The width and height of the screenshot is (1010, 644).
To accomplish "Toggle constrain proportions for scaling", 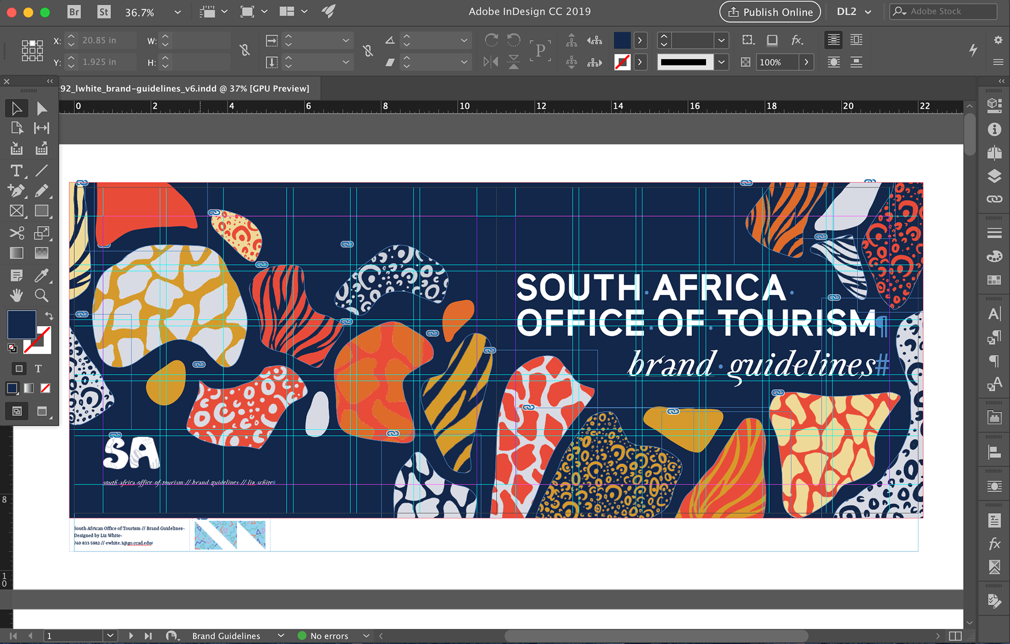I will click(x=368, y=50).
